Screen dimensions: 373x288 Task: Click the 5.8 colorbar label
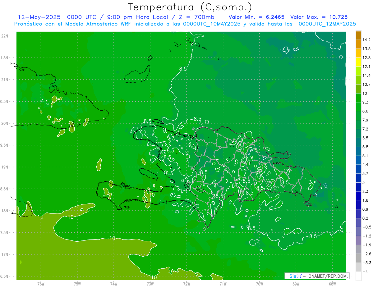[366, 147]
